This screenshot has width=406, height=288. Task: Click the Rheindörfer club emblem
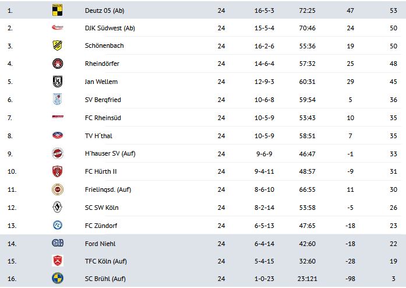pyautogui.click(x=58, y=64)
